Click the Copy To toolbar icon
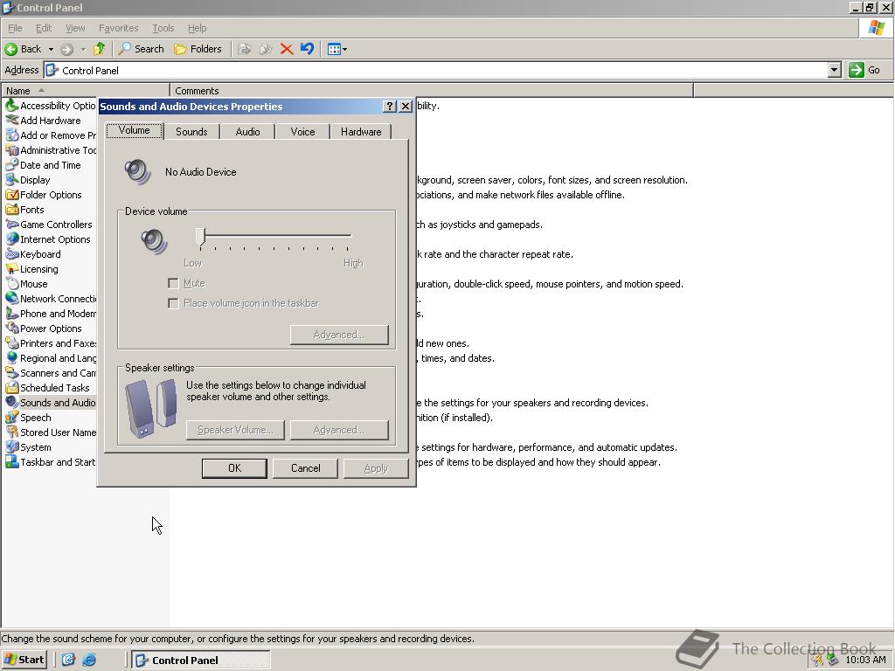Screen dimensions: 895x671 coord(266,49)
